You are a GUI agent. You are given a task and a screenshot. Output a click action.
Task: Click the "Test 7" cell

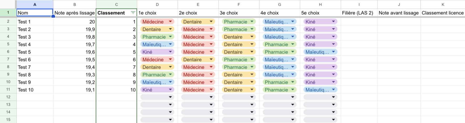tap(35, 67)
